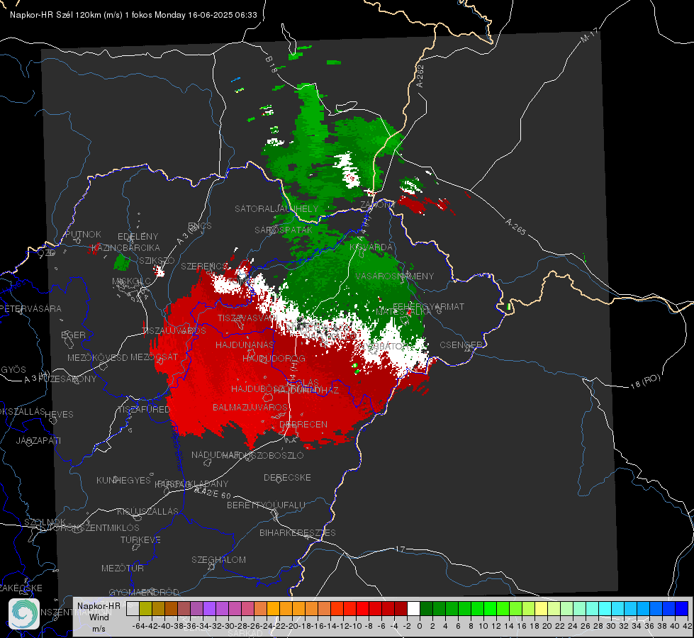Click the M-17 road label
Image resolution: width=694 pixels, height=638 pixels.
tap(590, 35)
